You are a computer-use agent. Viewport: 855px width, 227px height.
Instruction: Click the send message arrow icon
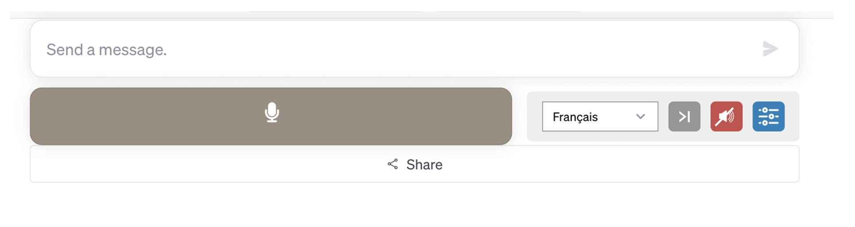click(770, 49)
